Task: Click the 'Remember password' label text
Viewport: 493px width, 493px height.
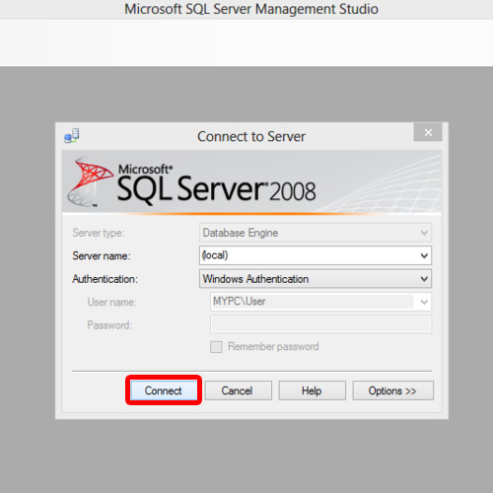Action: [273, 346]
